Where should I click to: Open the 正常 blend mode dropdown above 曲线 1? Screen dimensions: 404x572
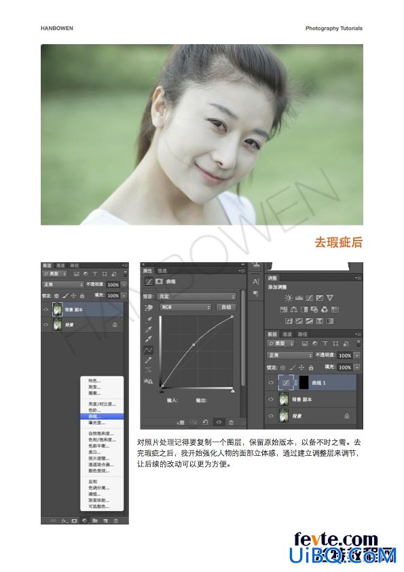click(x=289, y=355)
